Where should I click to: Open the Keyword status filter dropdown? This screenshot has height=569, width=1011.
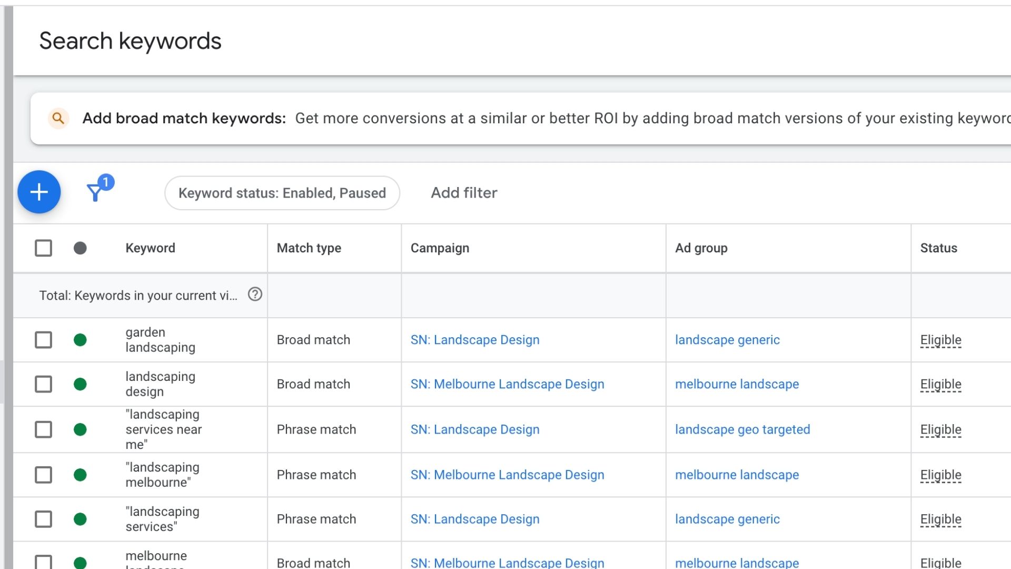click(x=282, y=192)
